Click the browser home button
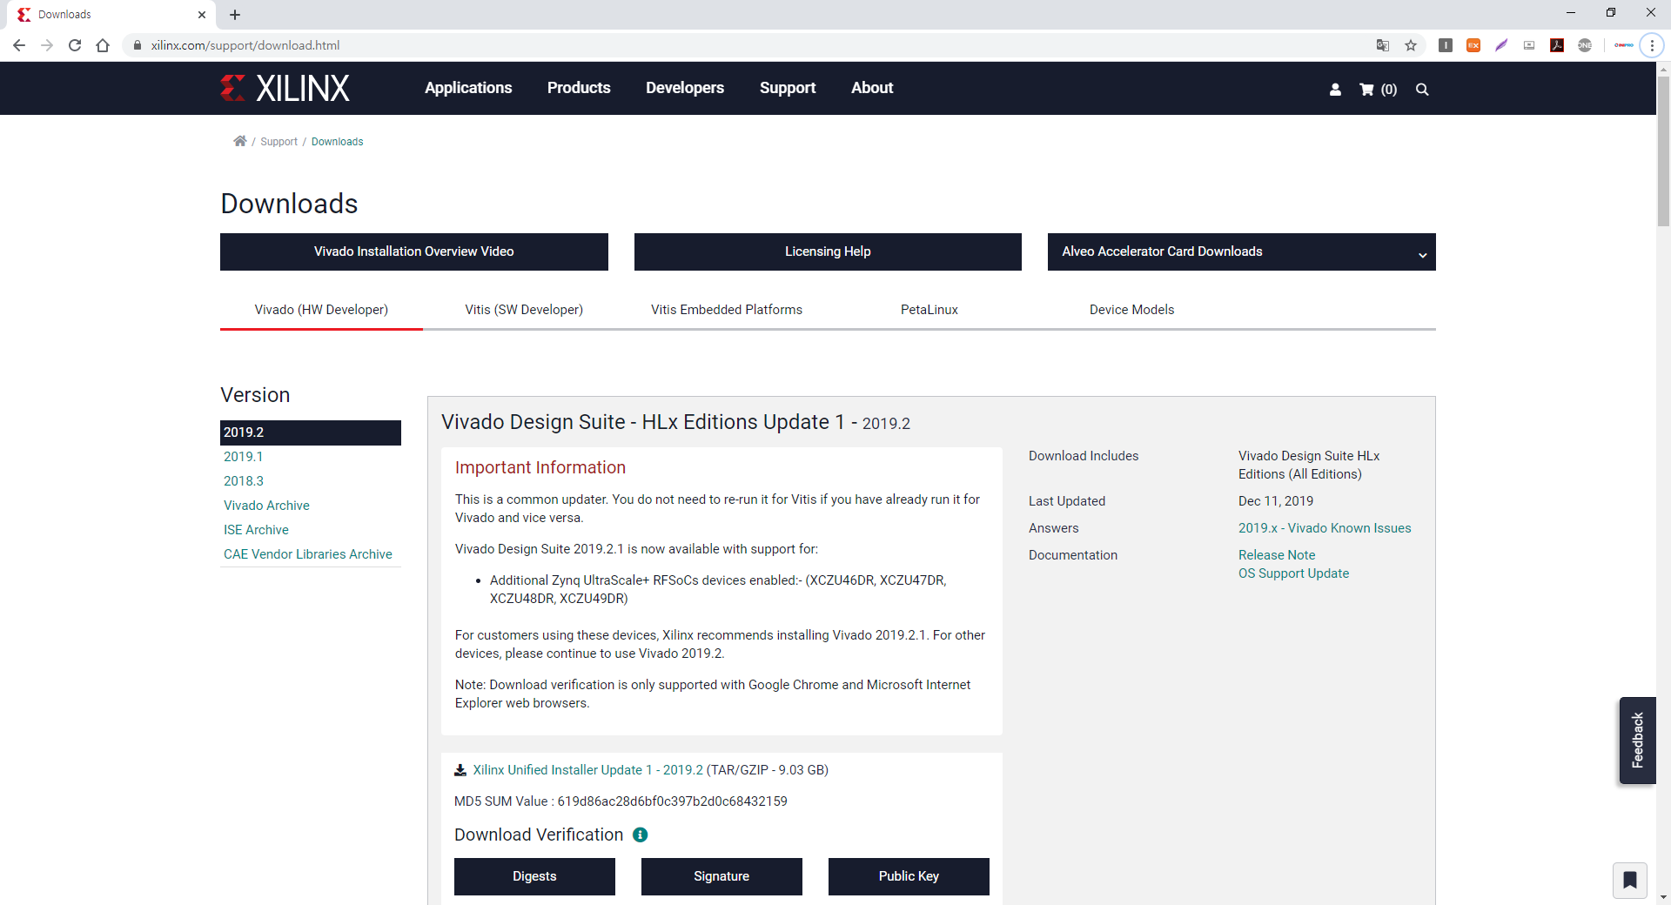Viewport: 1671px width, 905px height. coord(103,45)
